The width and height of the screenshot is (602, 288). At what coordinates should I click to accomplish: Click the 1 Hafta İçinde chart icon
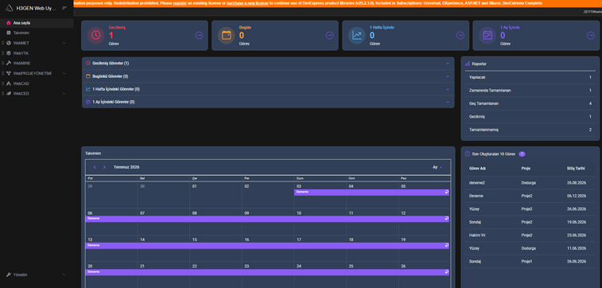[357, 35]
